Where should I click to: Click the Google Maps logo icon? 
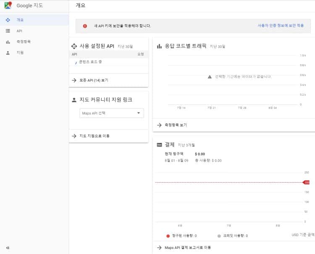pos(8,6)
